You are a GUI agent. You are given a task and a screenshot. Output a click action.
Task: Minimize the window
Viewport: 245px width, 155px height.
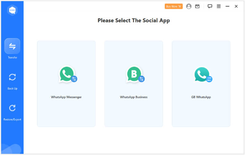pyautogui.click(x=227, y=6)
